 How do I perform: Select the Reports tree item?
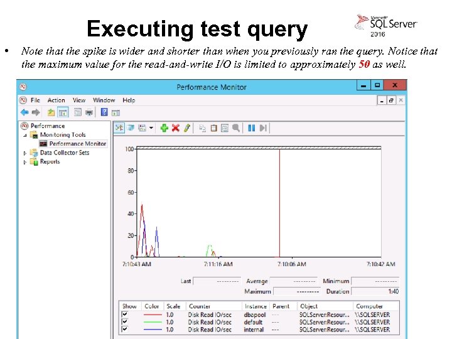tap(50, 161)
